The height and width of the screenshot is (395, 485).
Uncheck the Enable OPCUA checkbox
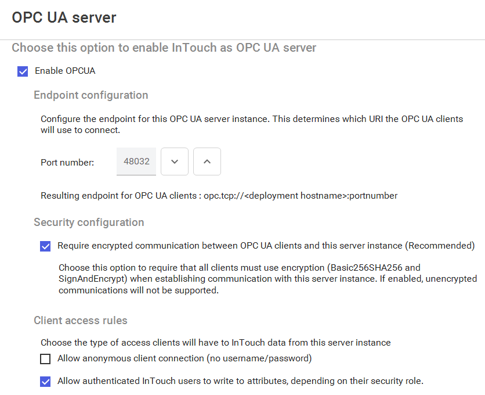point(23,71)
